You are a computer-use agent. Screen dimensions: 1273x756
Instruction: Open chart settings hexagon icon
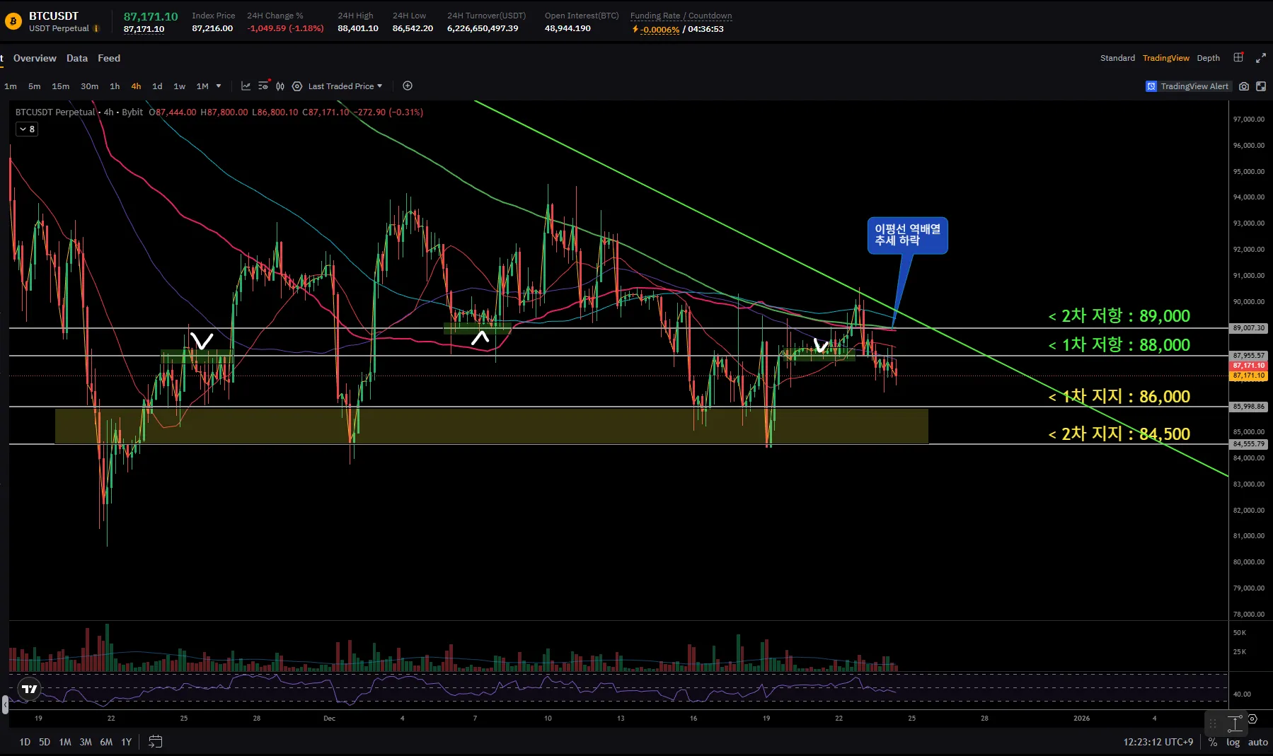(297, 86)
